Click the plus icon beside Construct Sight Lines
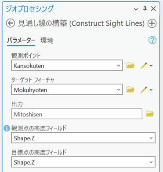163x172 pixels. pos(152,23)
